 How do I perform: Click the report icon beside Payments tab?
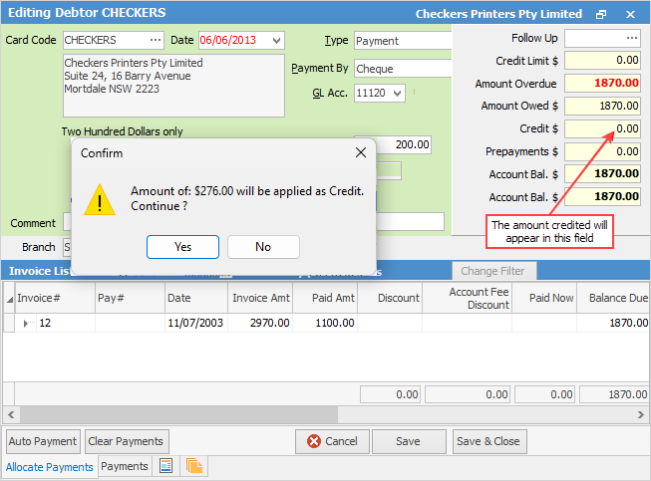pos(165,466)
